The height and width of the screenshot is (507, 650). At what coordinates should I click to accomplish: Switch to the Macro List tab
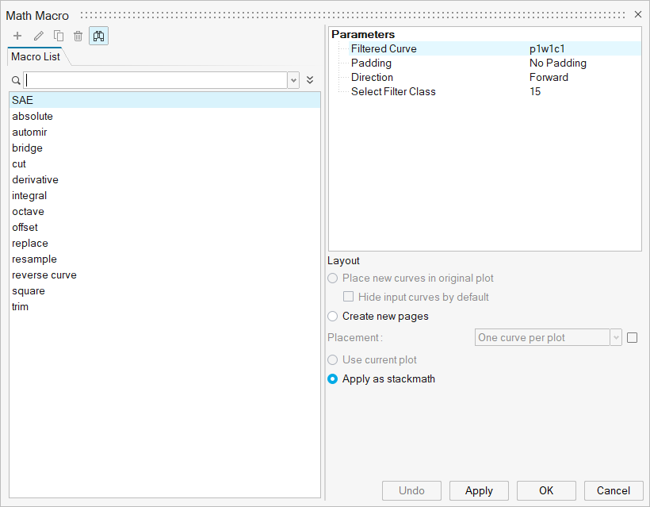coord(36,57)
